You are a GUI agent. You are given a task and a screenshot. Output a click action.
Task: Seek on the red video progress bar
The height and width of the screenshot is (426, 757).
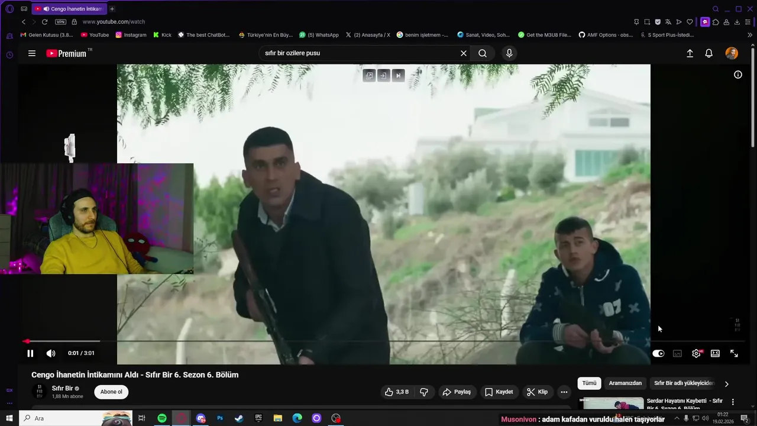(x=383, y=341)
